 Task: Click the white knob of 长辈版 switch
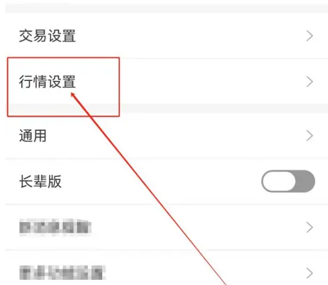(278, 181)
